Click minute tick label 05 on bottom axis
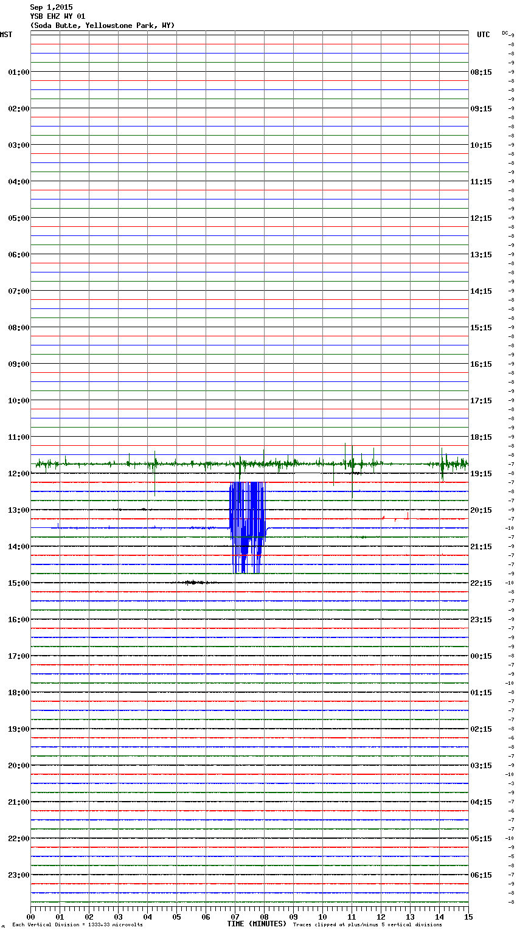 176,917
